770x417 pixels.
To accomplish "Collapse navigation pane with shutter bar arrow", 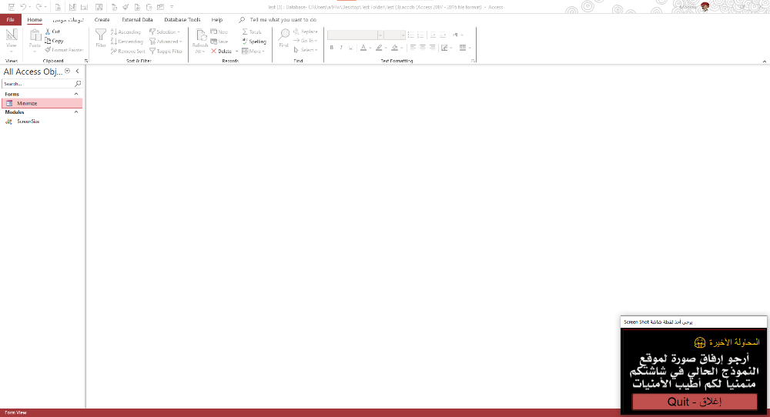I will (x=77, y=71).
